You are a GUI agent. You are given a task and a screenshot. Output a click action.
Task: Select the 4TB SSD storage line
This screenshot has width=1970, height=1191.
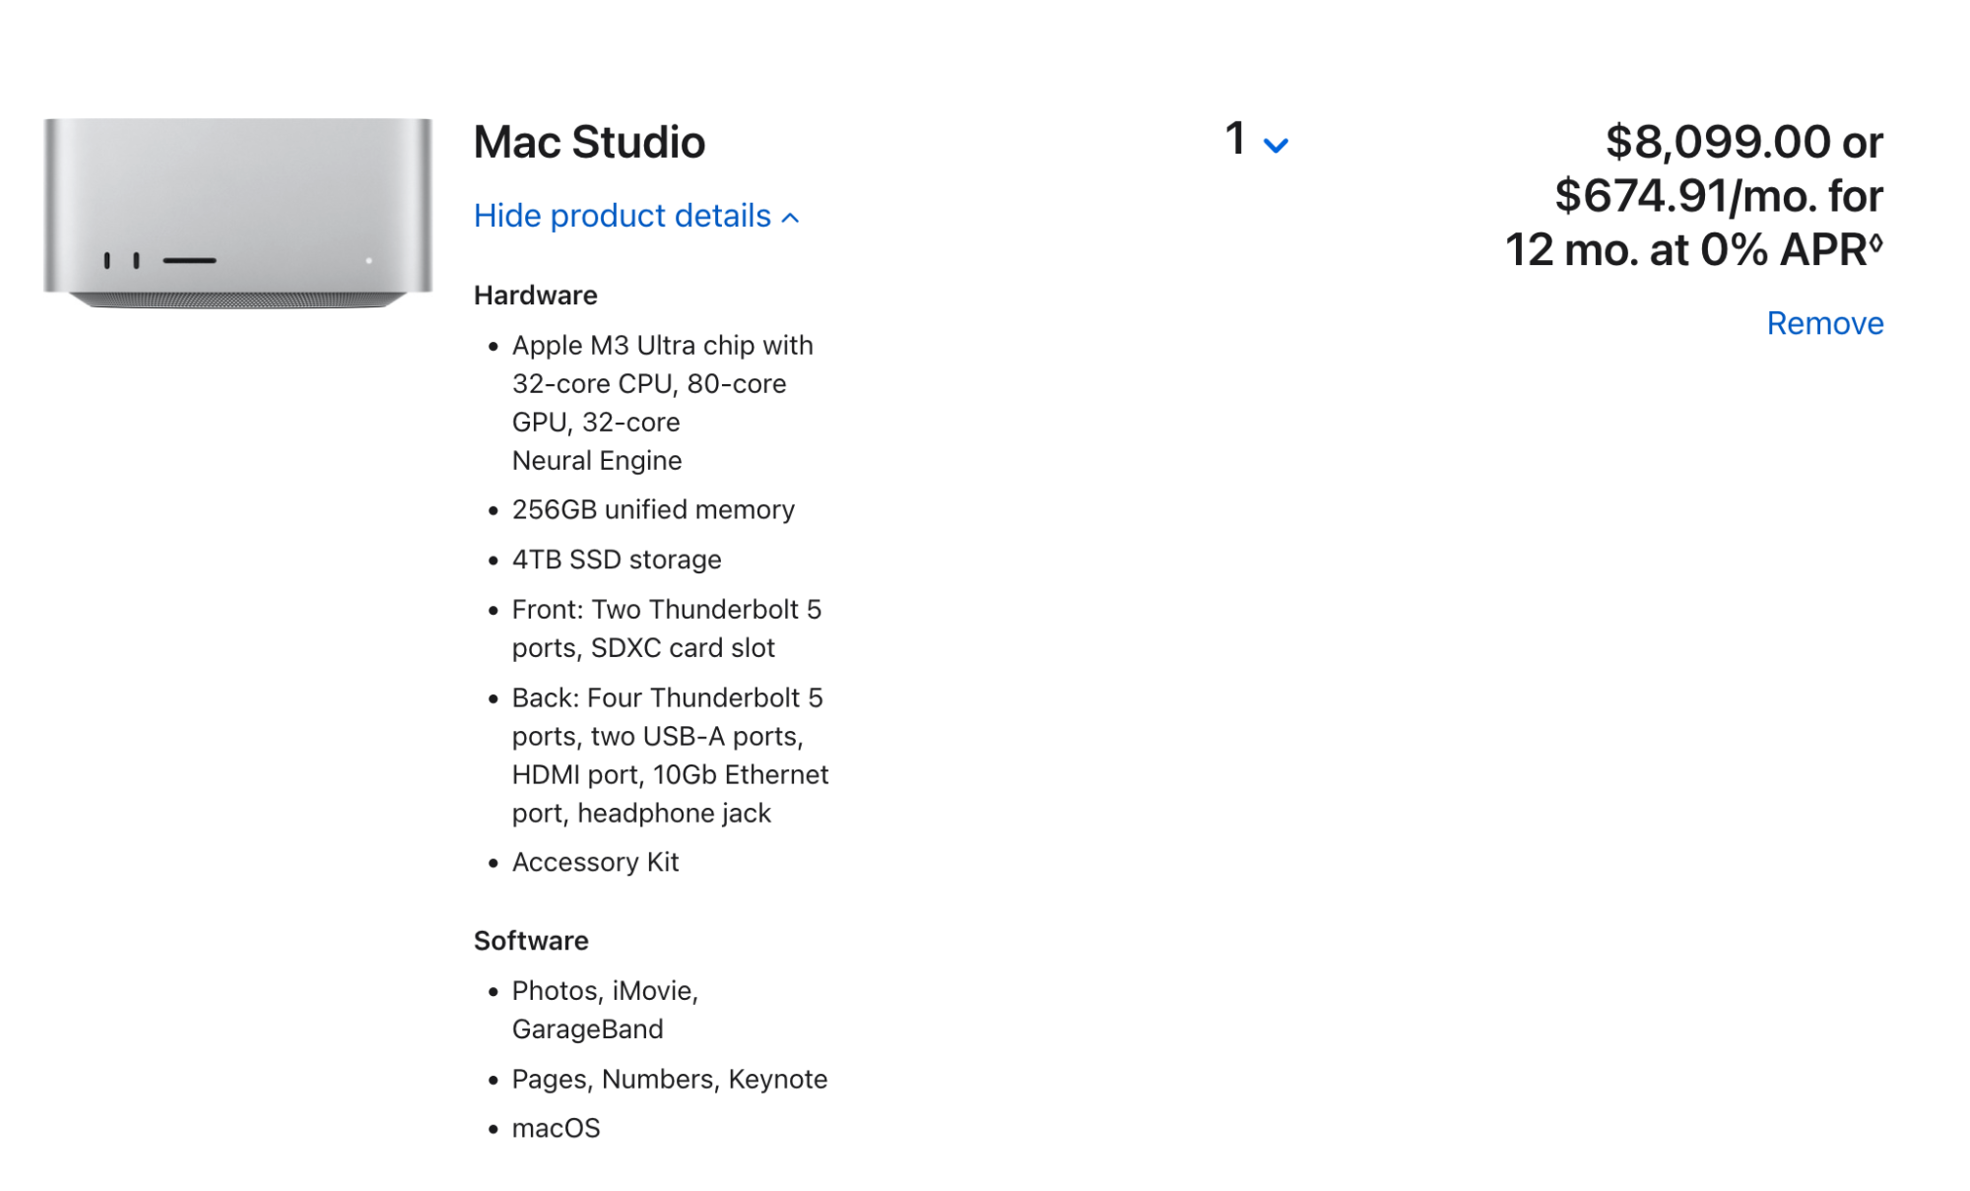(616, 559)
